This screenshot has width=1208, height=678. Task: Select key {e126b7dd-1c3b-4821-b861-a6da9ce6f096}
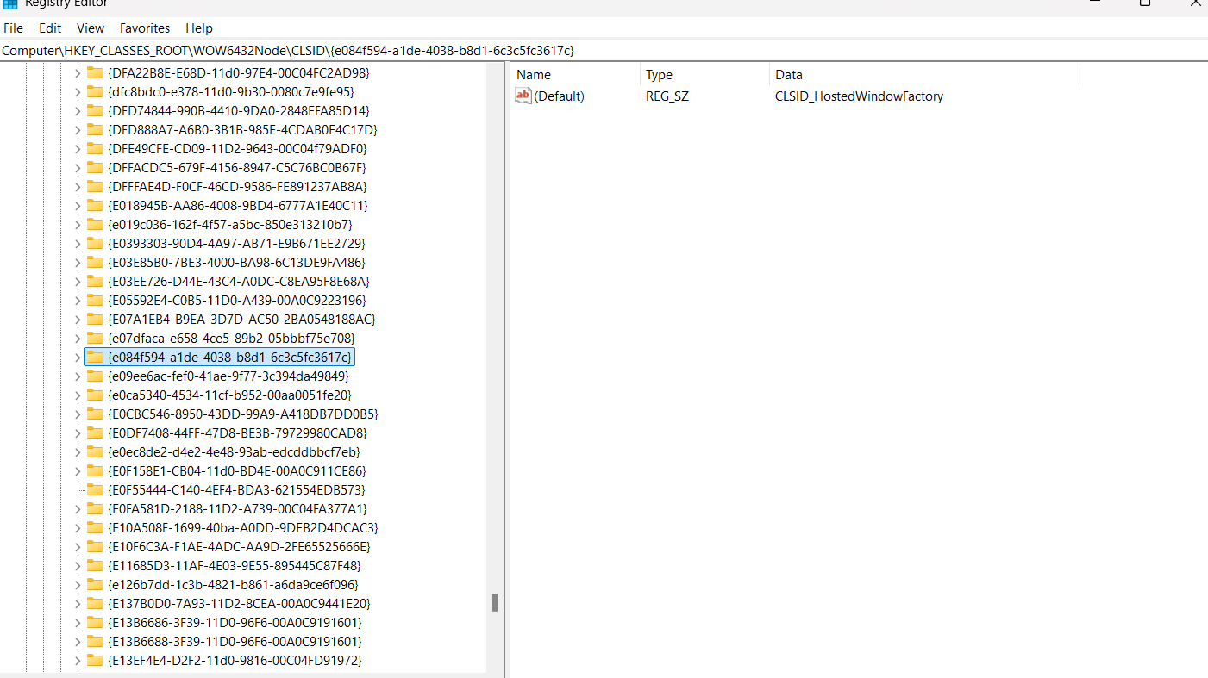coord(233,584)
